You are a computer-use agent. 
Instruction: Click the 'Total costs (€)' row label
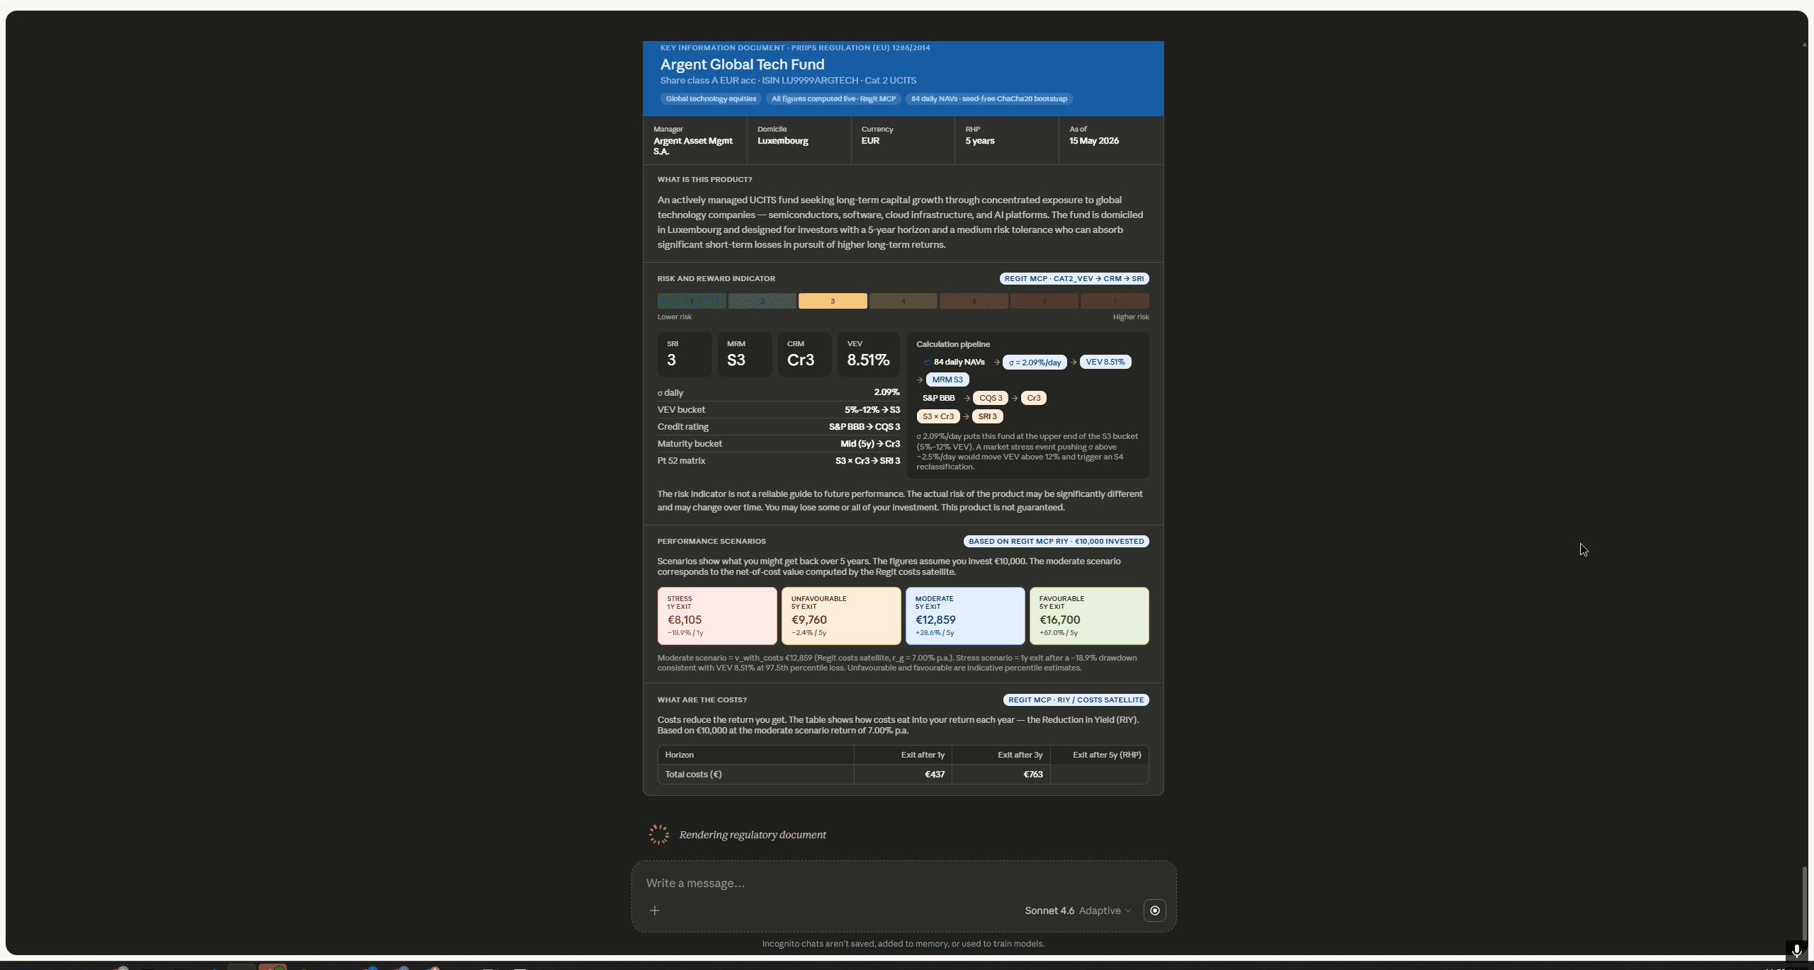694,775
